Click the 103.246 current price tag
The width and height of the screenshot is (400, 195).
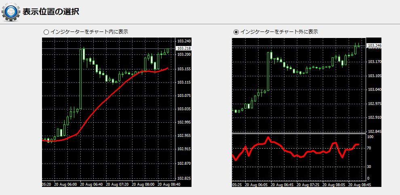click(374, 46)
